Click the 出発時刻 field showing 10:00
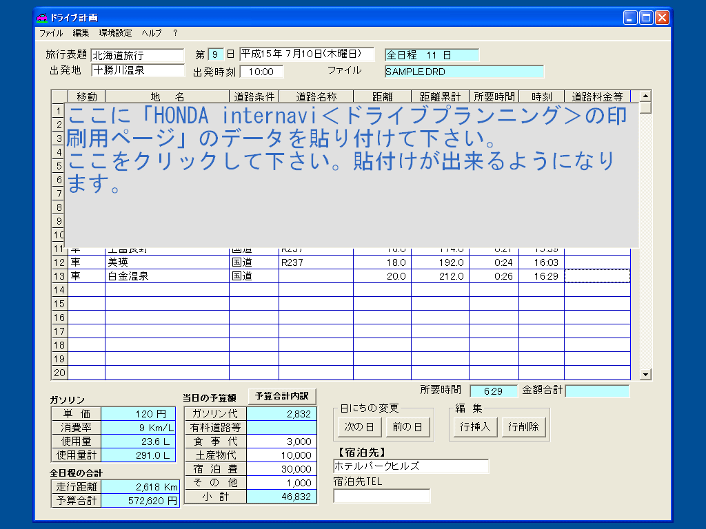706x529 pixels. coord(261,72)
